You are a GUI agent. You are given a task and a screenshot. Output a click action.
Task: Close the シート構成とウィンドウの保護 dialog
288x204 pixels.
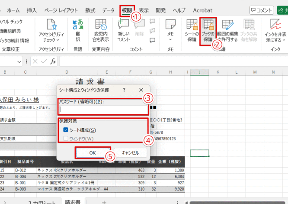[141, 90]
